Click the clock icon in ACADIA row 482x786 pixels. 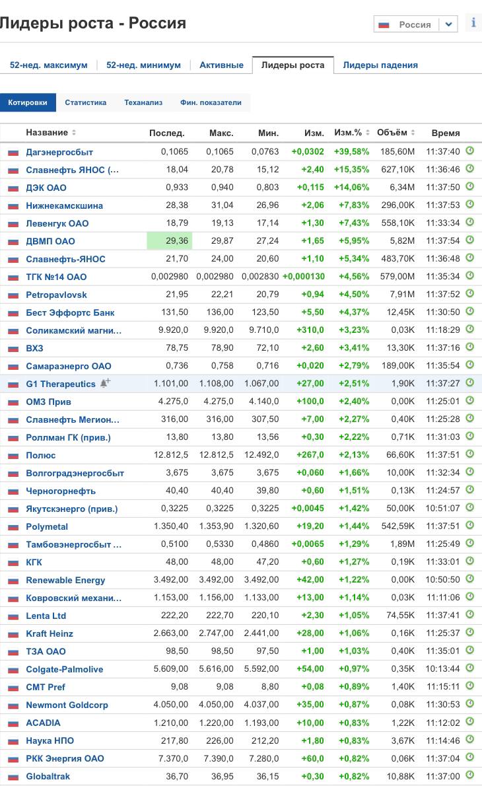click(x=470, y=721)
